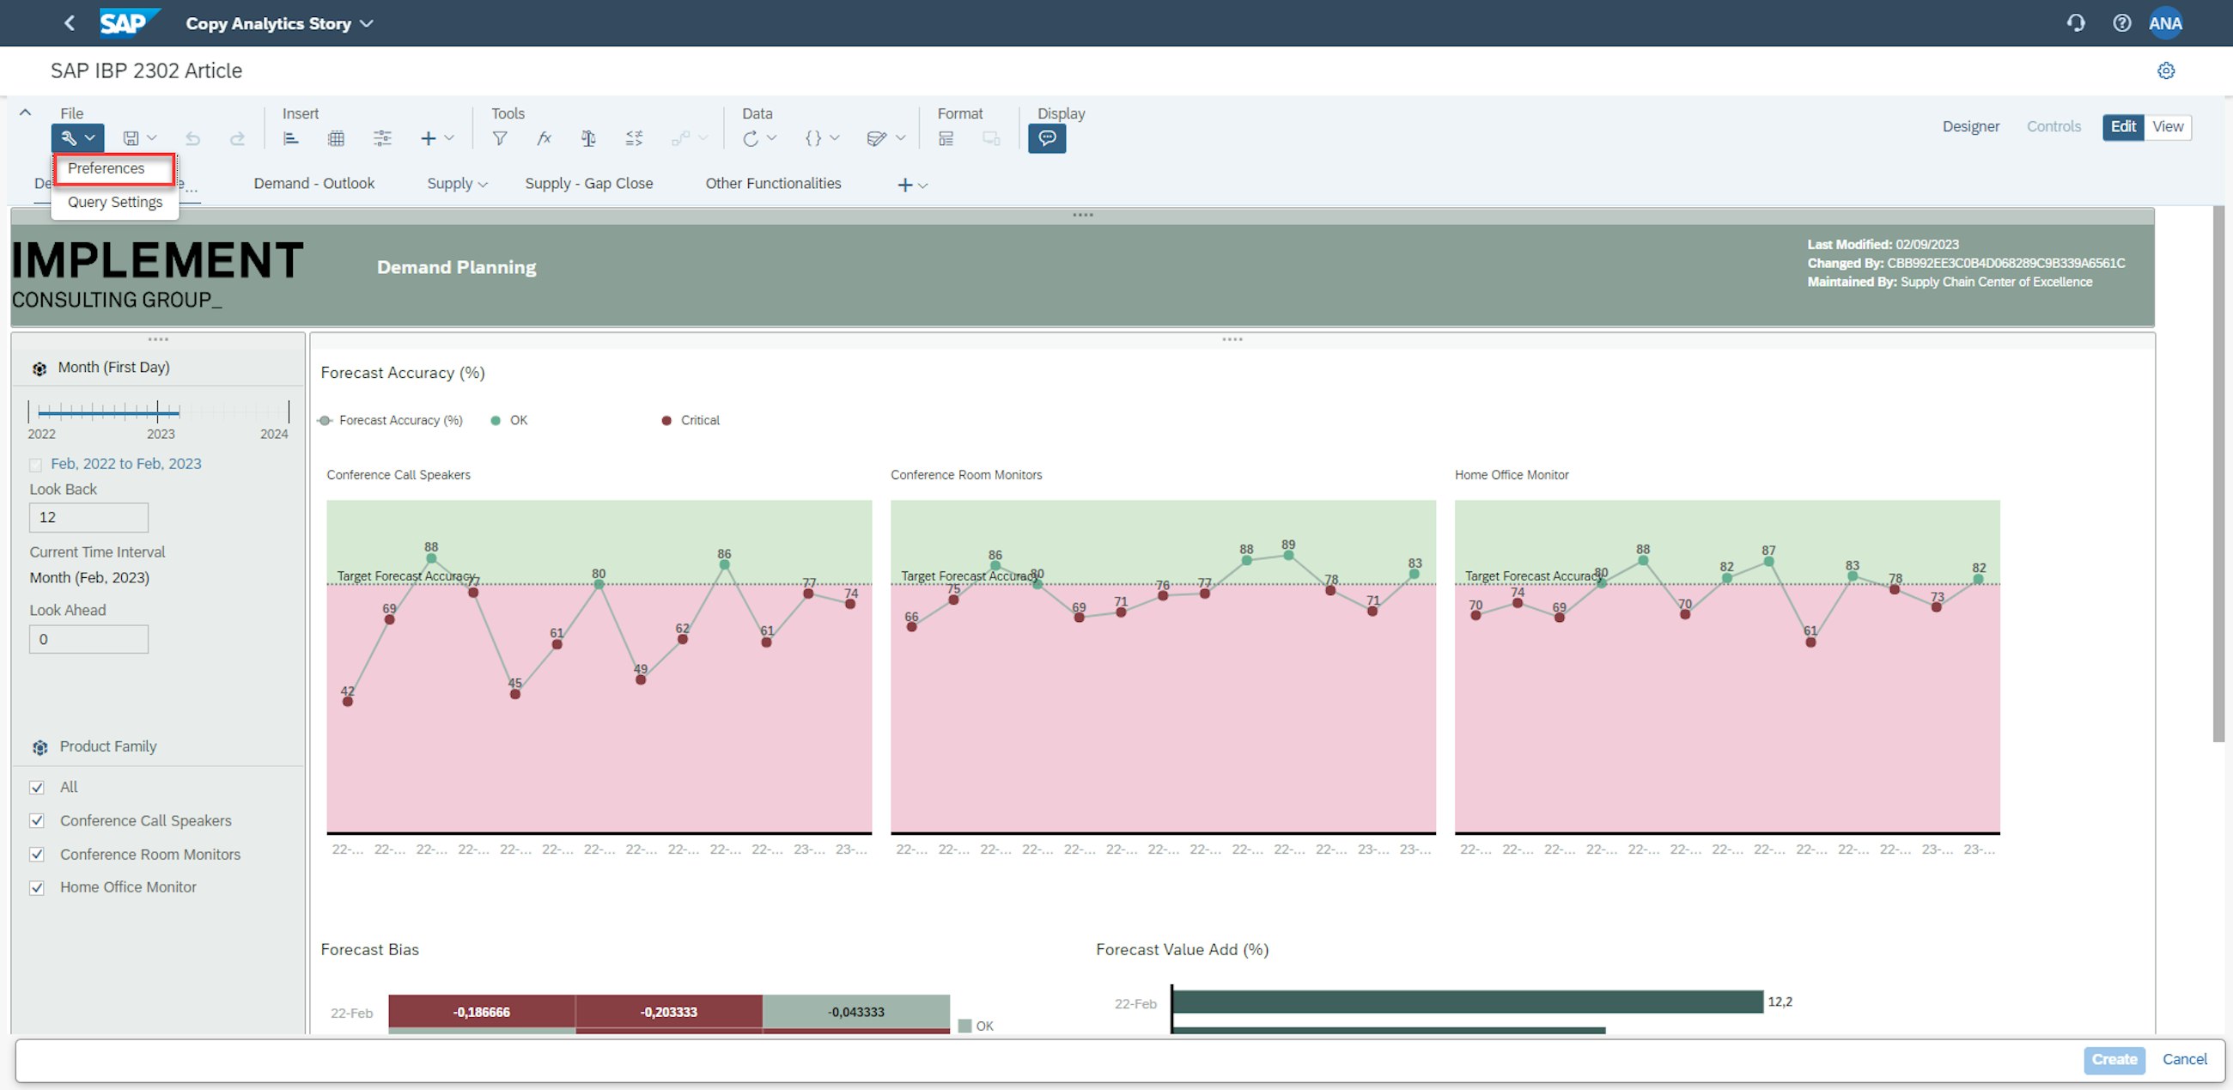Open the Copy Analytics Story title dropdown
This screenshot has width=2233, height=1090.
367,23
